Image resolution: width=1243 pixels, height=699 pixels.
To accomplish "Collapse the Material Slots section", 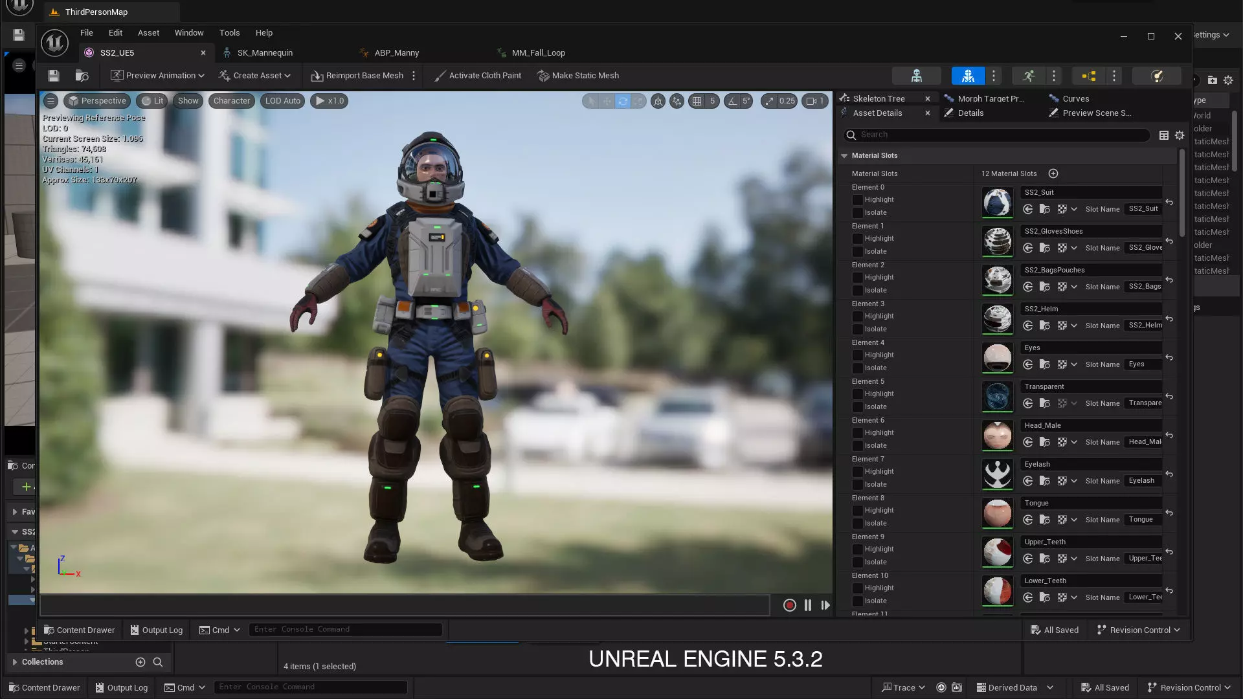I will click(844, 156).
